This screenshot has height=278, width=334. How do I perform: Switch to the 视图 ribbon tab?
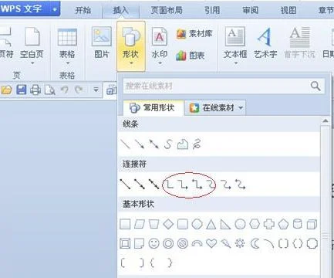tap(288, 10)
